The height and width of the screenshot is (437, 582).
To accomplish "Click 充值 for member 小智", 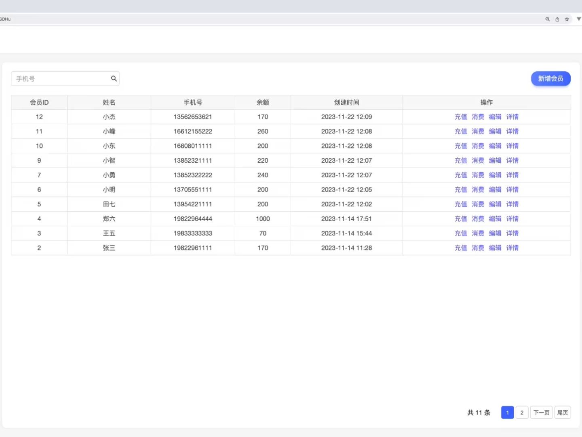I will tap(461, 160).
